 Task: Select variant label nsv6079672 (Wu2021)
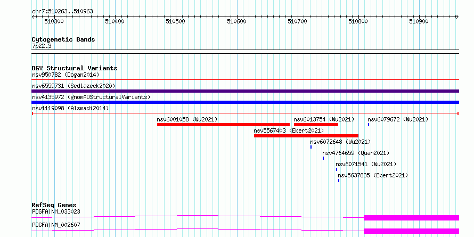coord(398,119)
